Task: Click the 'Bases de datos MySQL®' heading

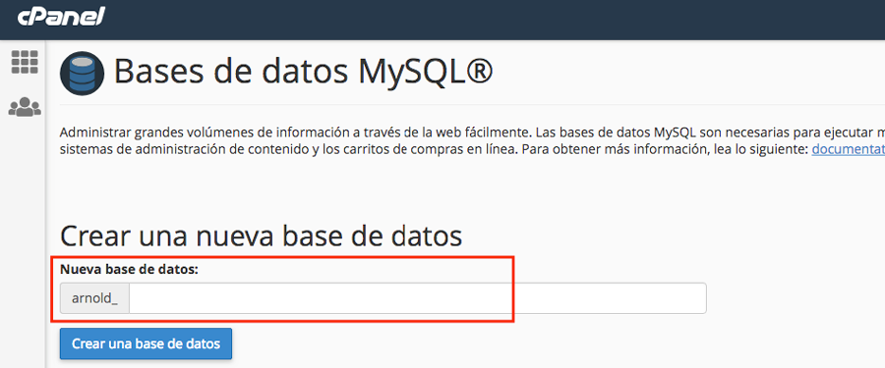Action: click(x=304, y=72)
